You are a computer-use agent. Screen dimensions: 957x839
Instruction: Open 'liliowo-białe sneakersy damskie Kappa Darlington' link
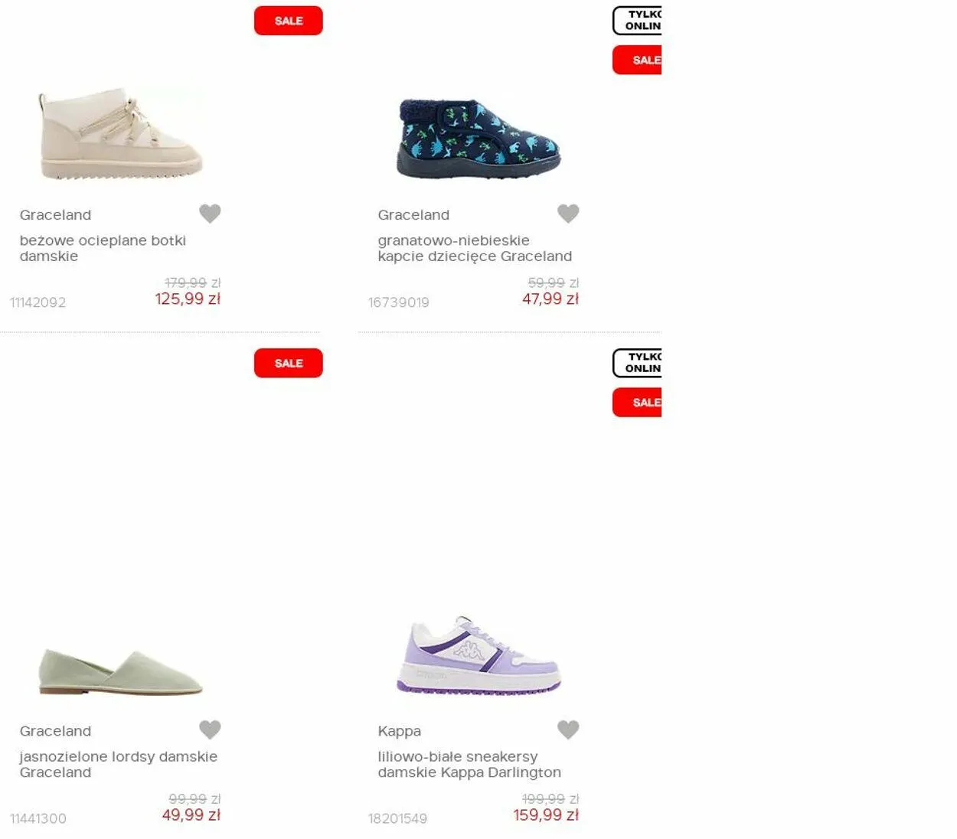coord(469,764)
